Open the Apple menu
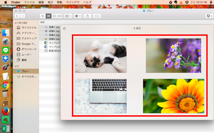Image resolution: width=214 pixels, height=133 pixels. tap(6, 2)
